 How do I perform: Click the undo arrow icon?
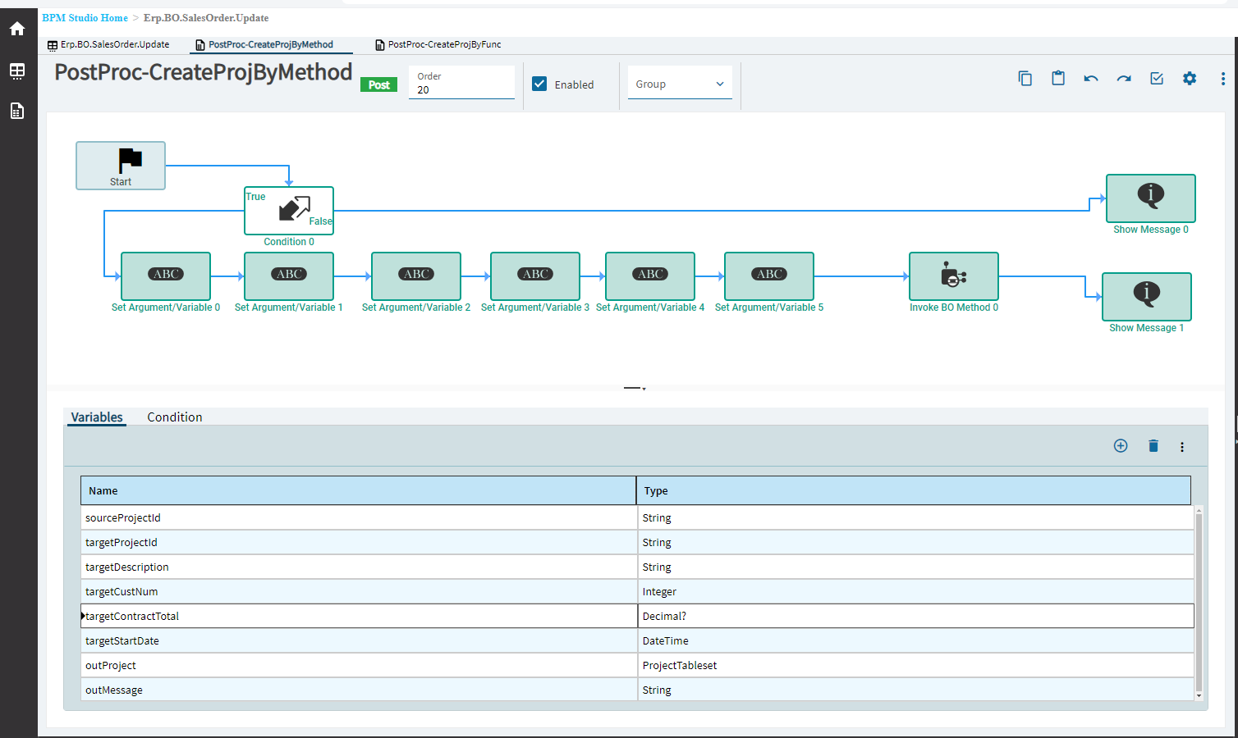[x=1090, y=79]
